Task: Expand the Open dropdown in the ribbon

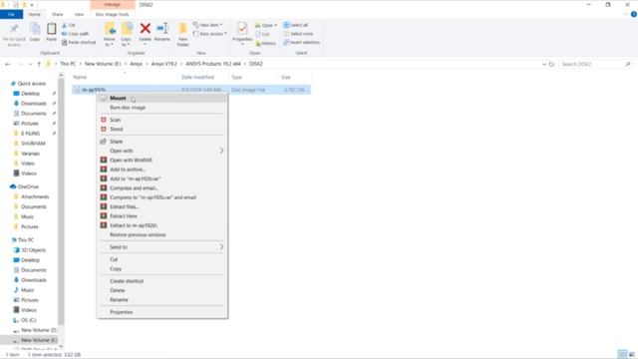Action: click(266, 25)
